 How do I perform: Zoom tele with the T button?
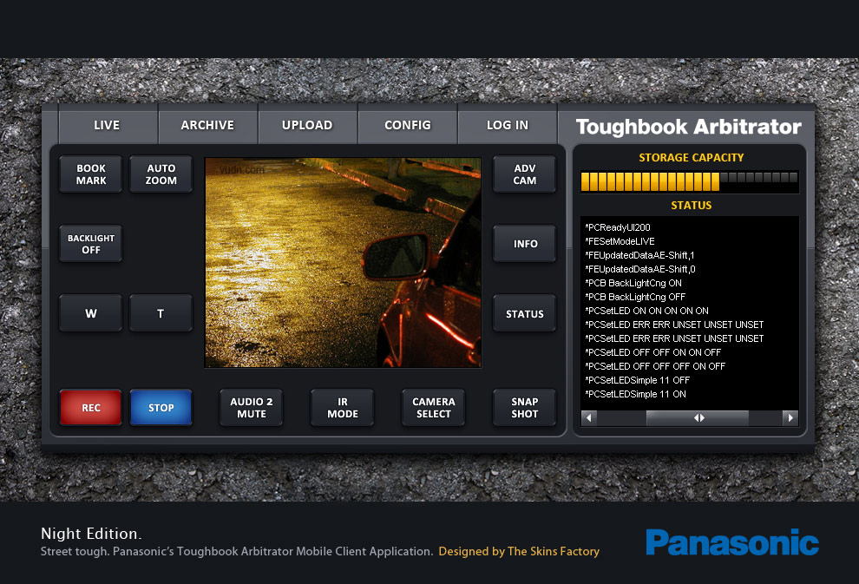(x=161, y=313)
